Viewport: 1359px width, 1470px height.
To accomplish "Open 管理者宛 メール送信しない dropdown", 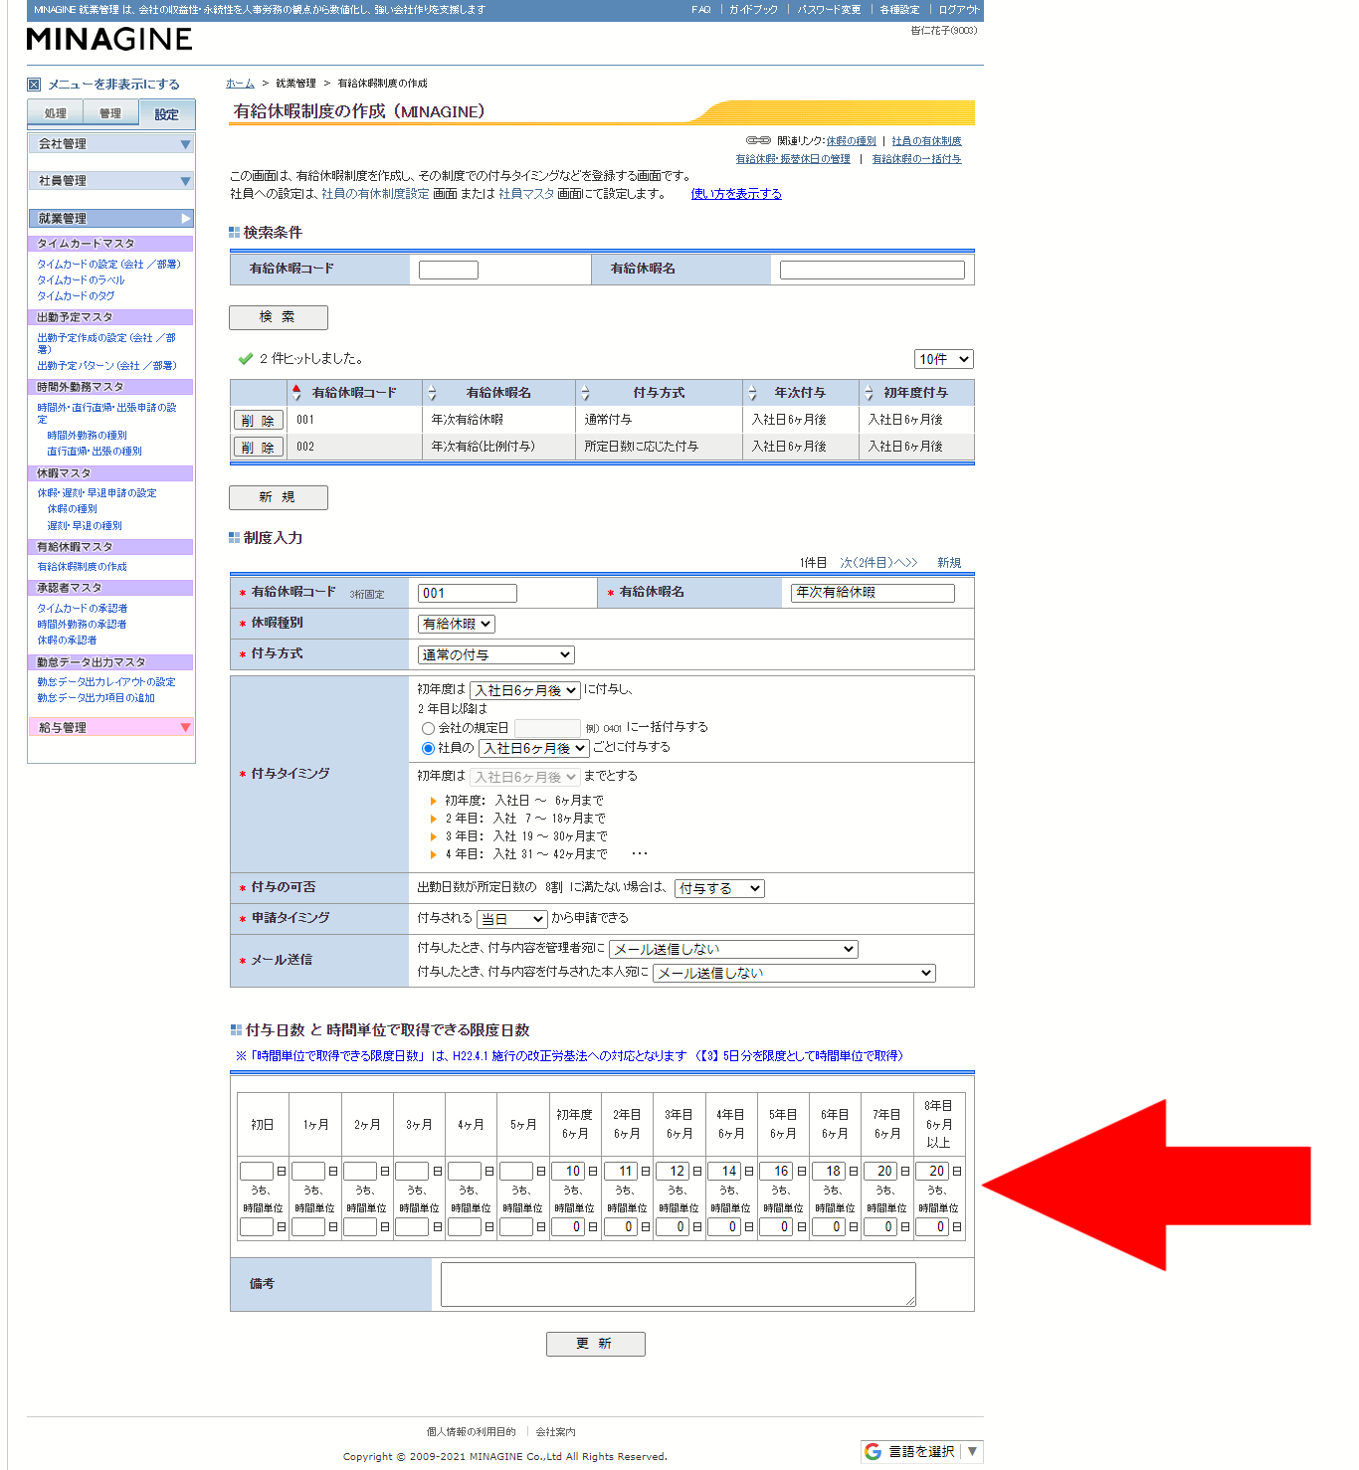I will coord(733,949).
